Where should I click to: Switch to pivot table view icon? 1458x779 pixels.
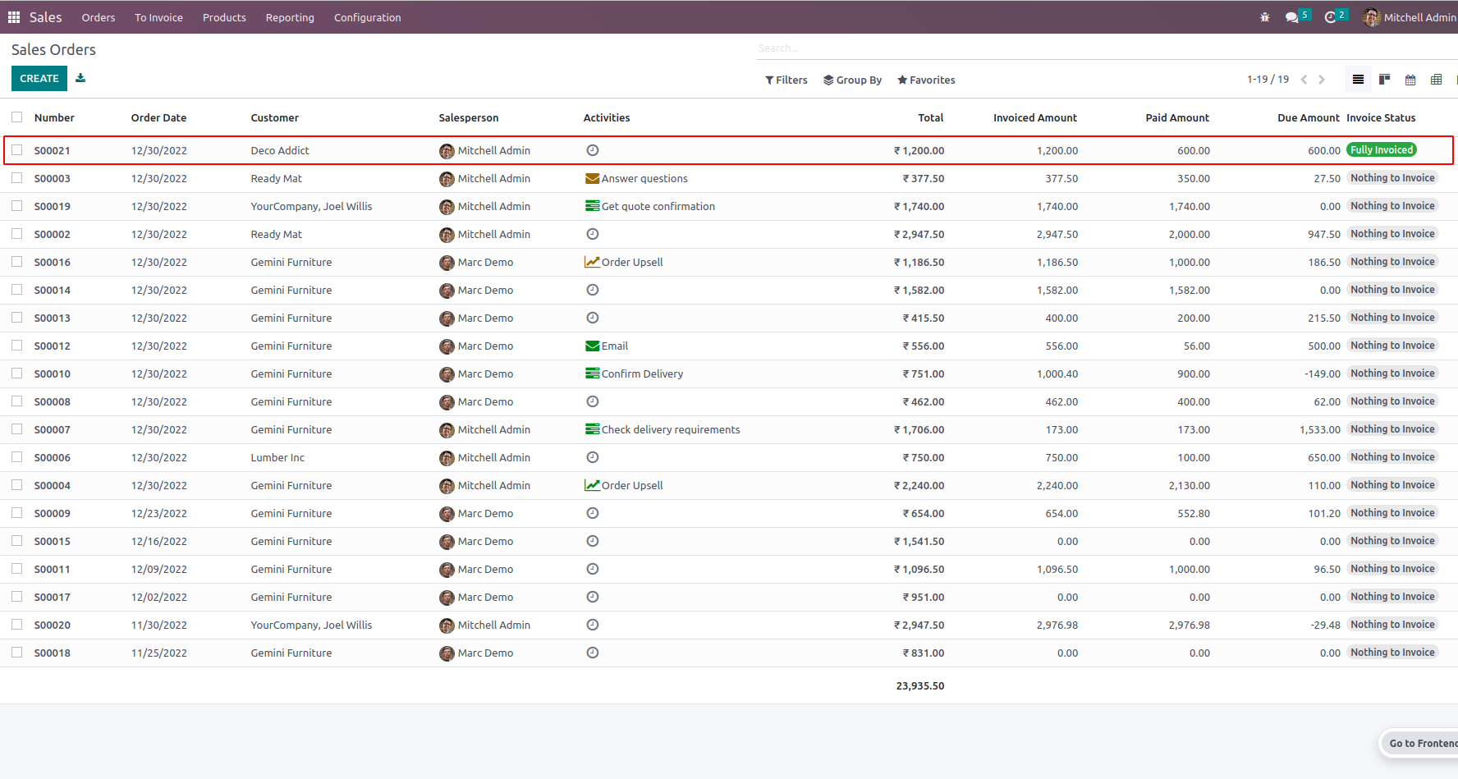[1436, 80]
